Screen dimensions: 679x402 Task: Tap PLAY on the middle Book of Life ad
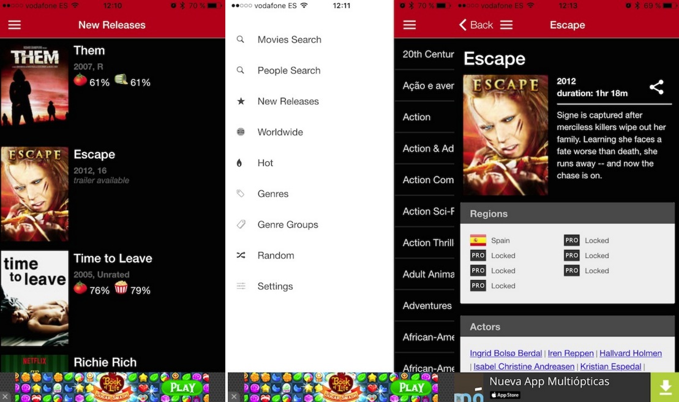click(411, 387)
